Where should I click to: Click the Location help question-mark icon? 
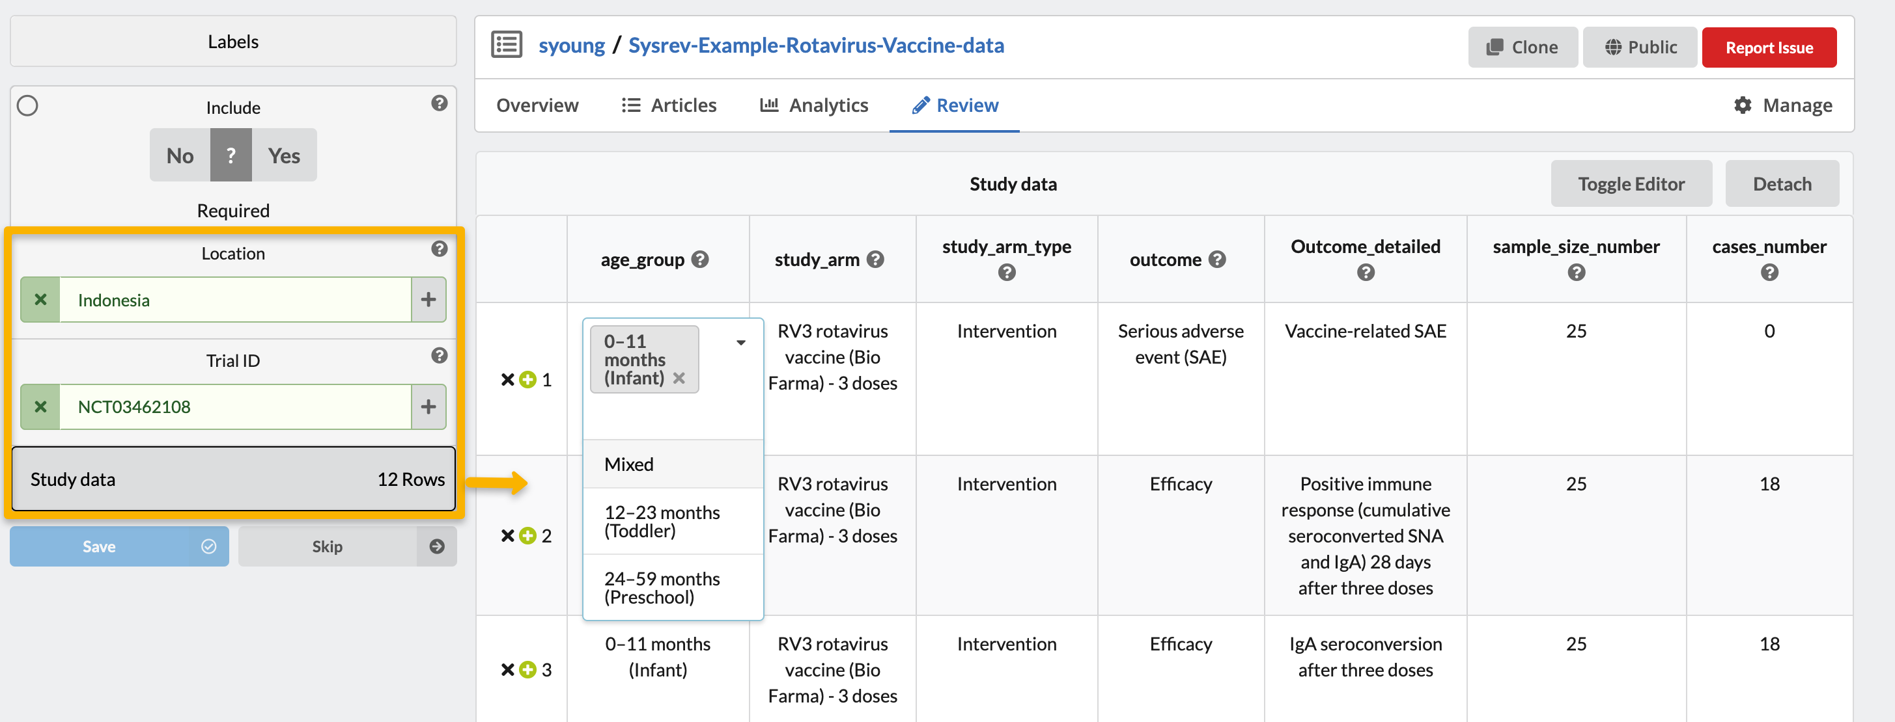pyautogui.click(x=439, y=249)
